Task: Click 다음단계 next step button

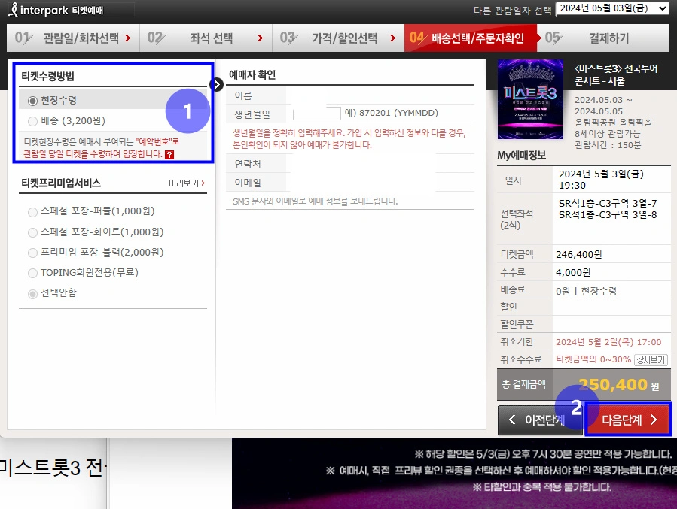Action: pos(628,420)
